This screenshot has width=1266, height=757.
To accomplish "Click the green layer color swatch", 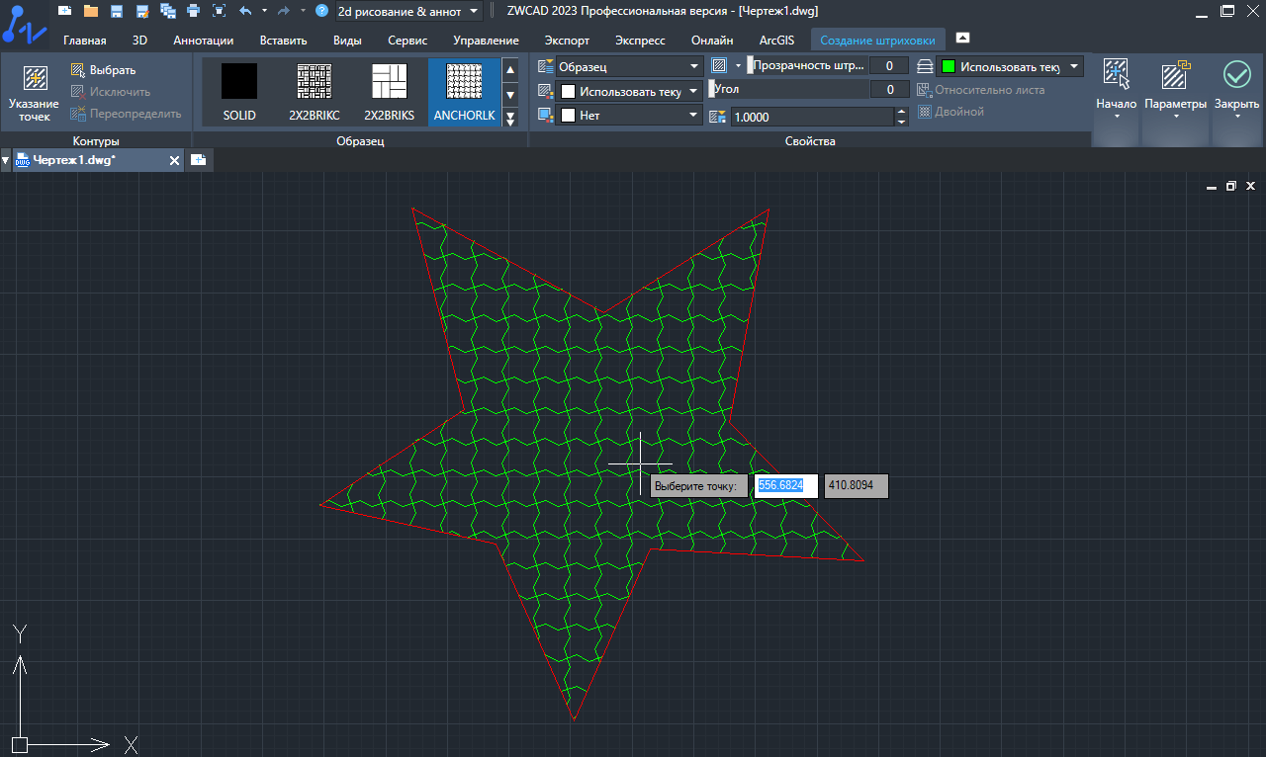I will point(949,66).
